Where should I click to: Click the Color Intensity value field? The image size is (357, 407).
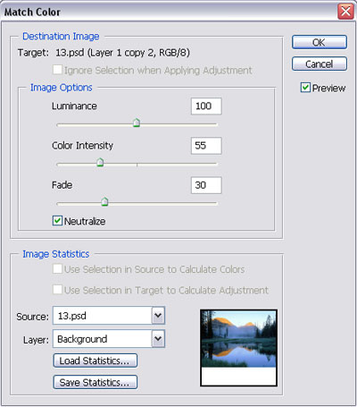click(x=206, y=146)
